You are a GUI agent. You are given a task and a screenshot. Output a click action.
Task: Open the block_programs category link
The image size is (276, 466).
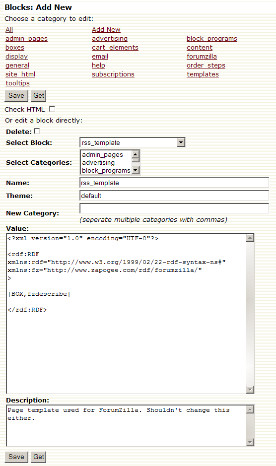pyautogui.click(x=212, y=39)
